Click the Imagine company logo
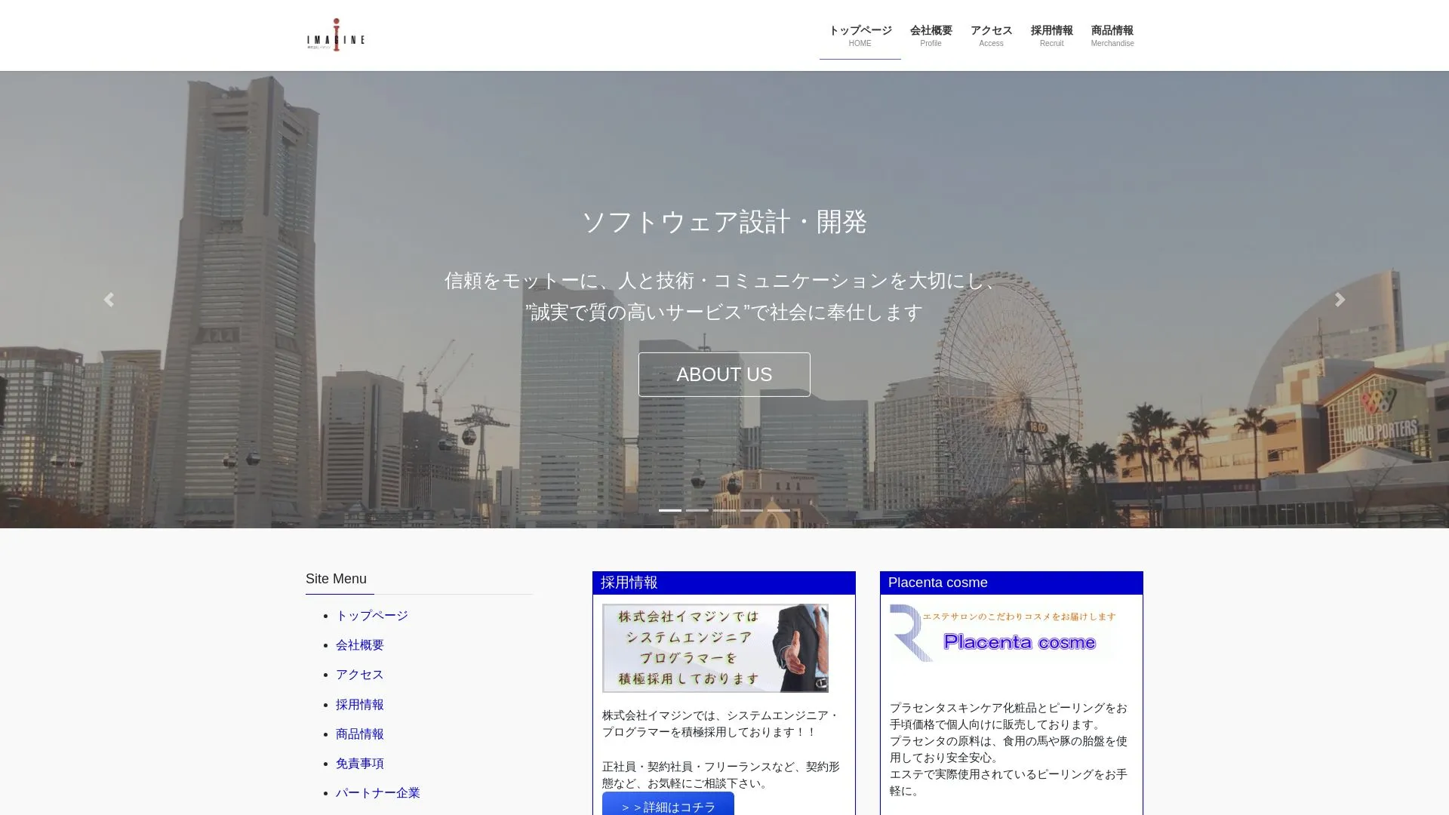 pyautogui.click(x=336, y=35)
